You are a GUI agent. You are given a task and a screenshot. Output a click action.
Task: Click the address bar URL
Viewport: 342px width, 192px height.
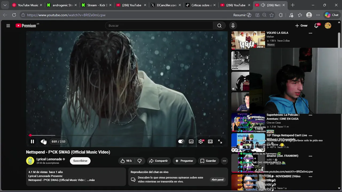click(66, 15)
